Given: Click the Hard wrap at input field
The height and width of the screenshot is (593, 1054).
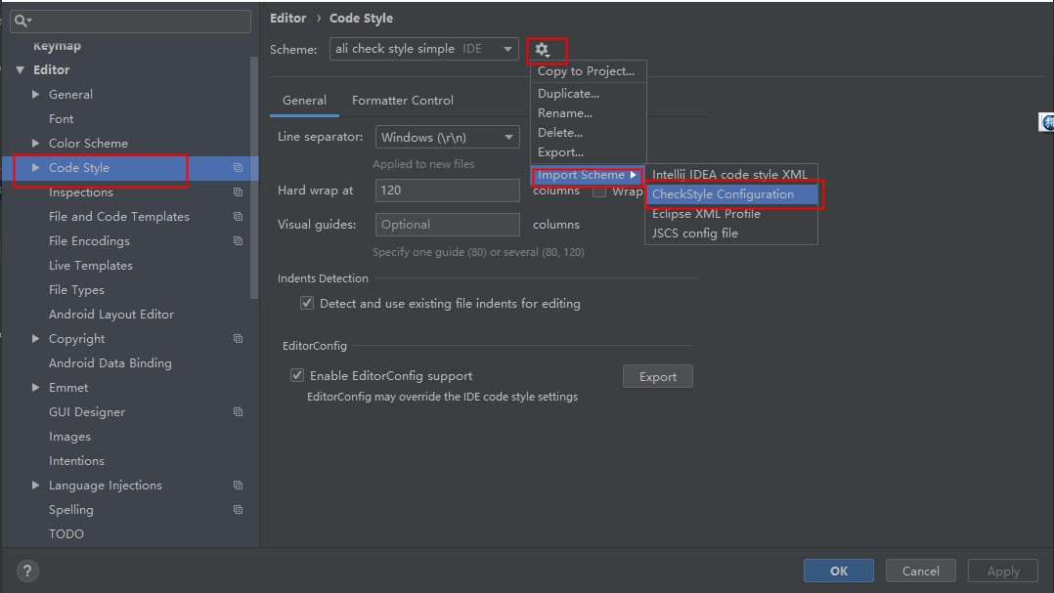Looking at the screenshot, I should point(447,191).
